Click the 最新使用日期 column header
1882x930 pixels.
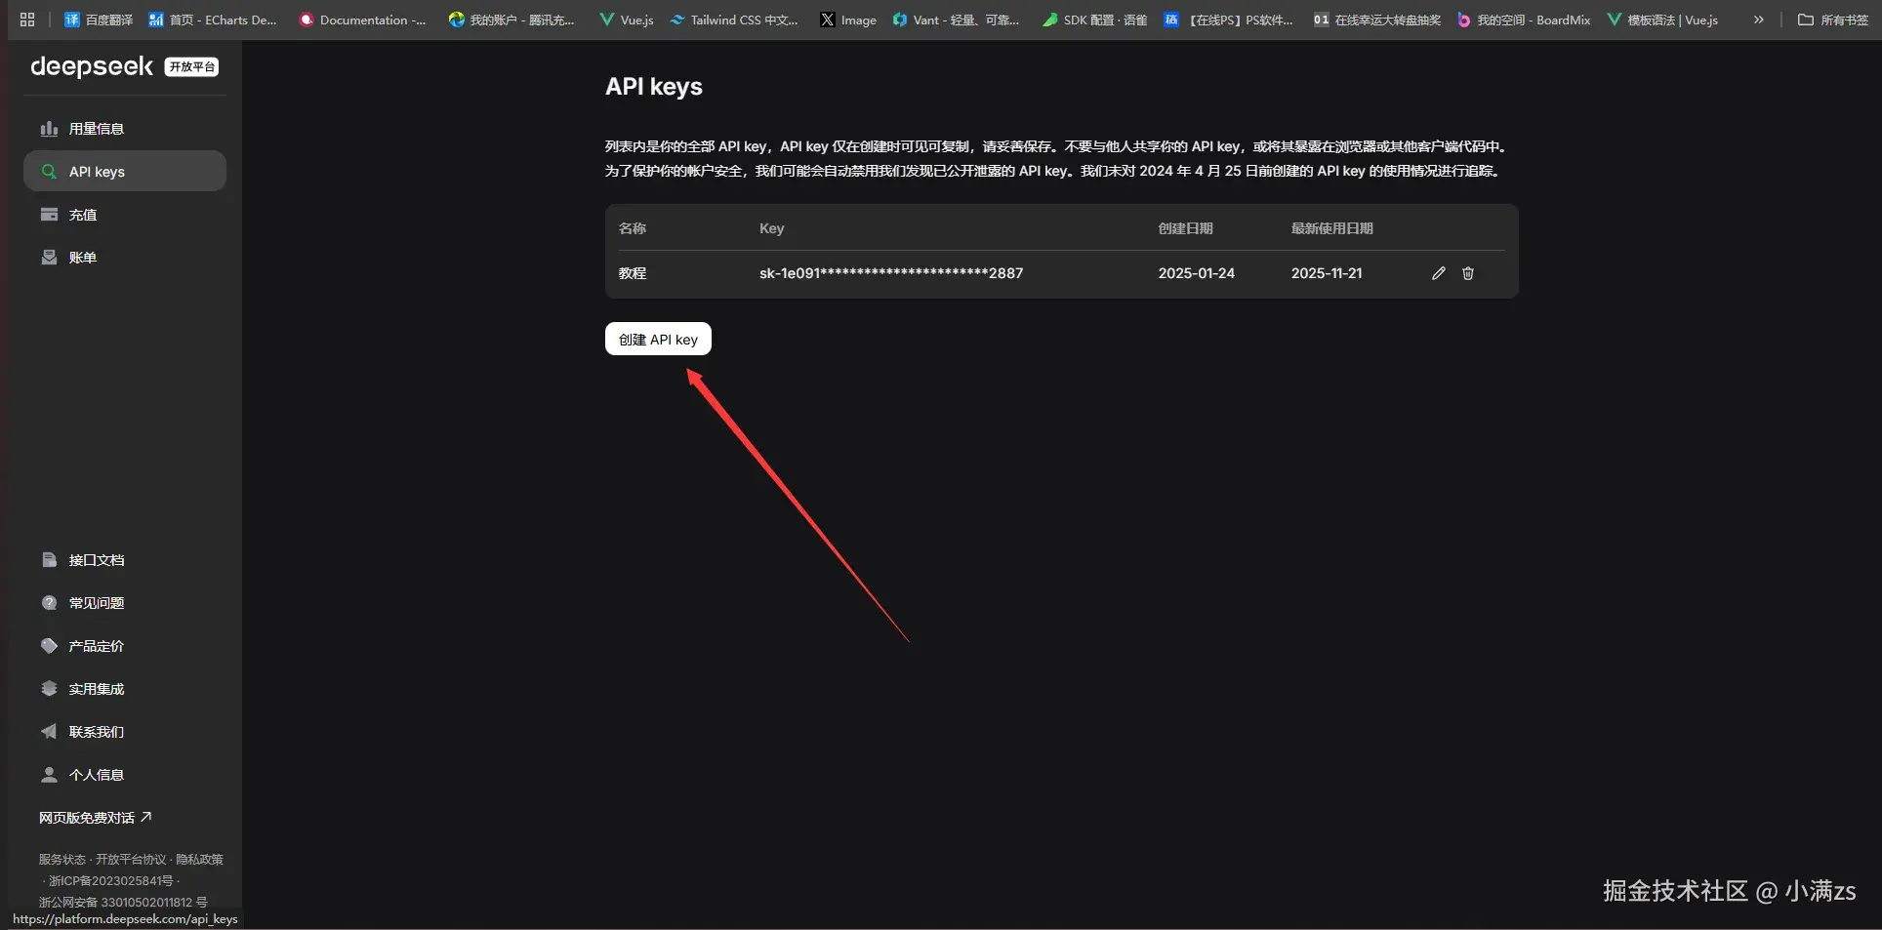coord(1332,228)
